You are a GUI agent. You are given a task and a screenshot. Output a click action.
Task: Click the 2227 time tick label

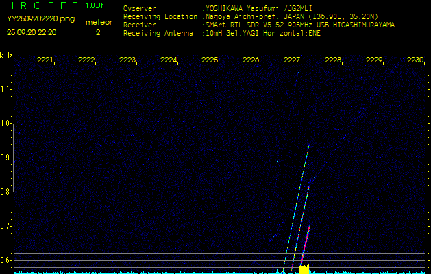click(292, 60)
